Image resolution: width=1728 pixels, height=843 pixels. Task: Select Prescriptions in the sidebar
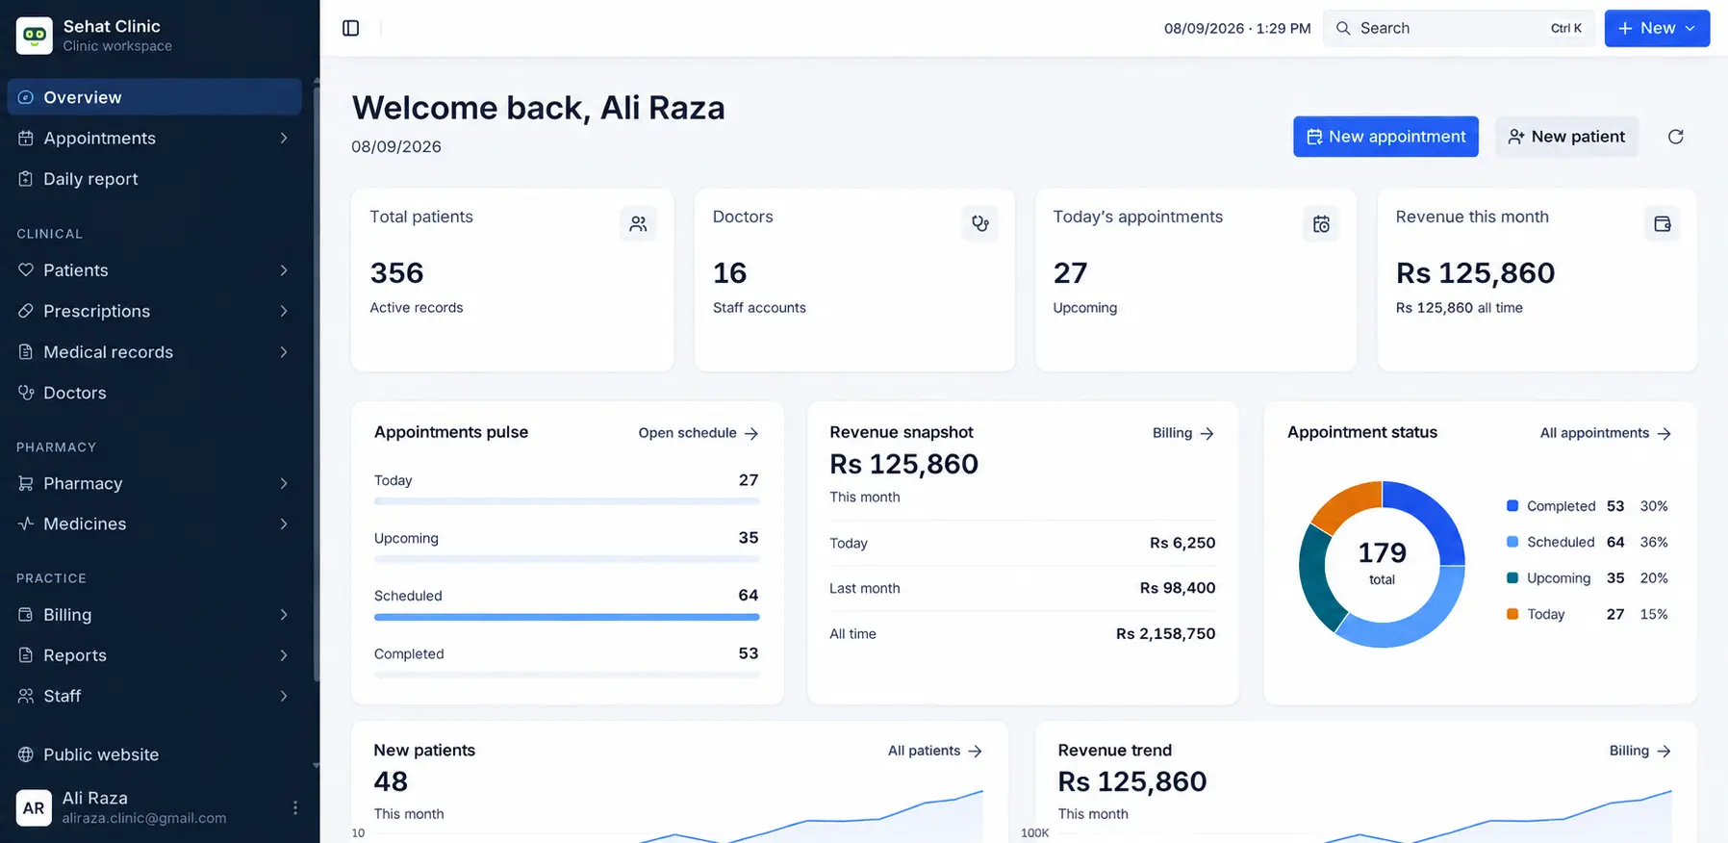click(x=154, y=311)
